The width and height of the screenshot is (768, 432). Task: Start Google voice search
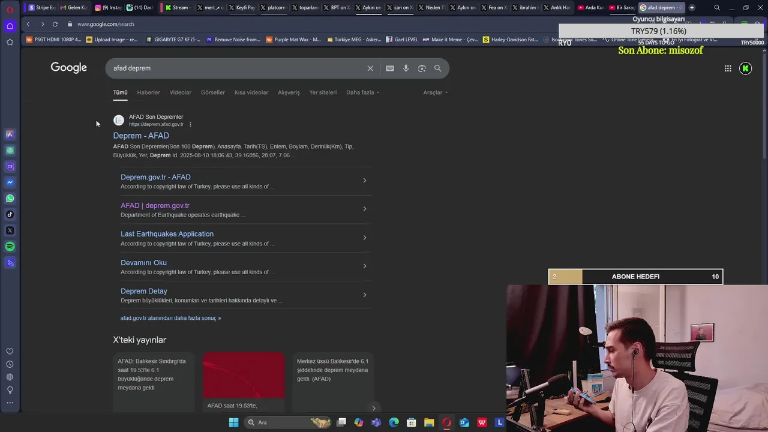[x=406, y=68]
